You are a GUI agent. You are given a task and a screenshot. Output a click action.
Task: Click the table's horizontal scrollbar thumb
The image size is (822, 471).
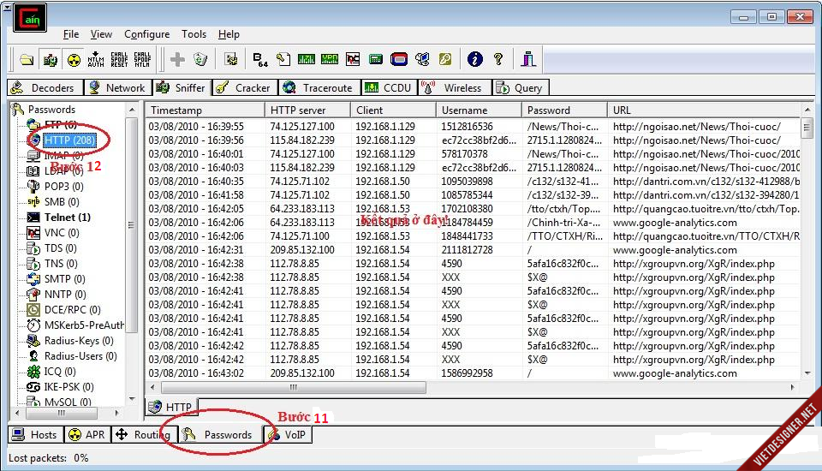pos(294,388)
